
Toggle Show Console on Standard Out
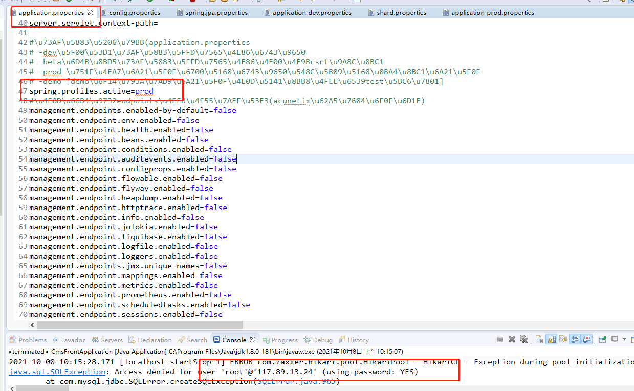pyautogui.click(x=575, y=339)
